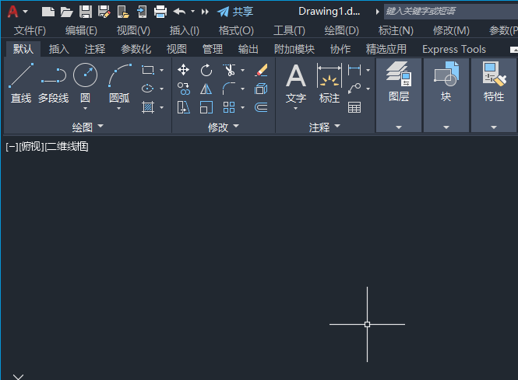Click the Ellipse draw icon

pos(148,89)
